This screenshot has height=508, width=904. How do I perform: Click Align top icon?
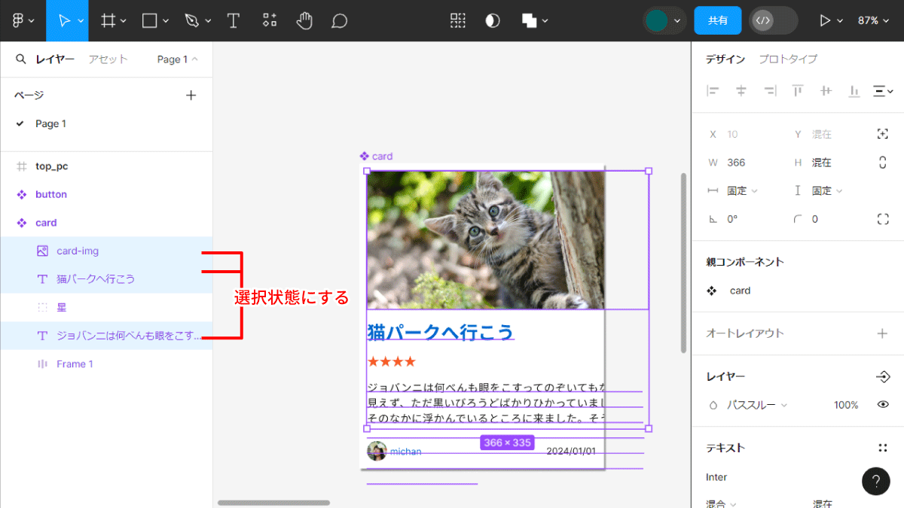point(798,91)
